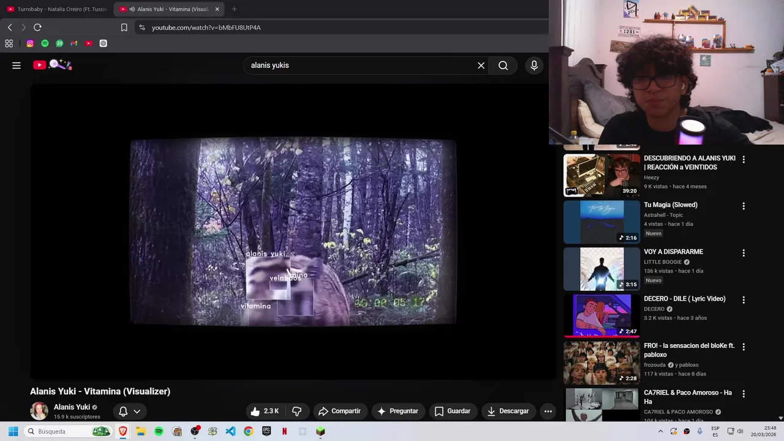This screenshot has width=784, height=441.
Task: Dislike the video with thumbs down
Action: 296,411
